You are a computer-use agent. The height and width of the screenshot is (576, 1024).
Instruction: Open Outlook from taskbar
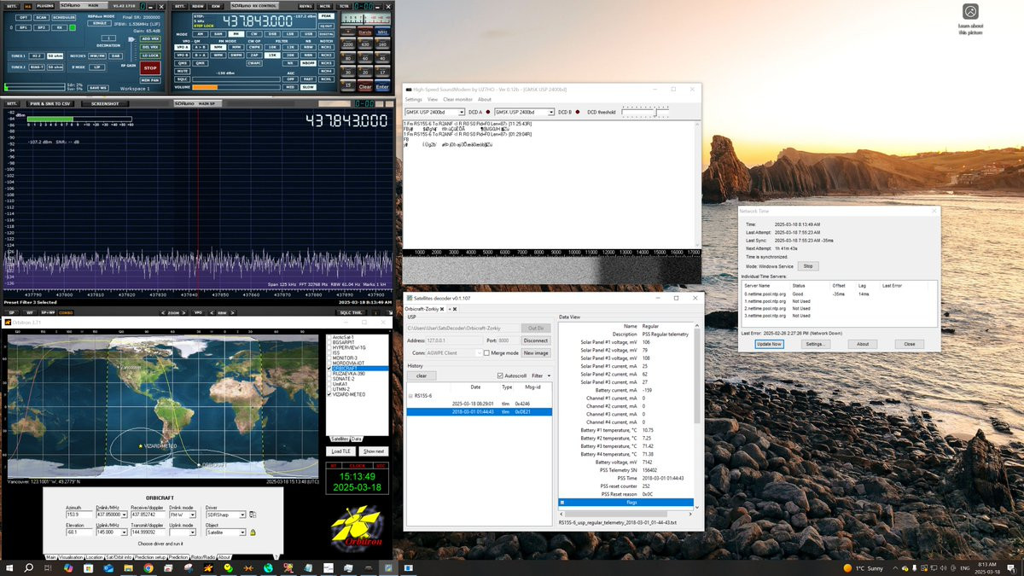[108, 567]
